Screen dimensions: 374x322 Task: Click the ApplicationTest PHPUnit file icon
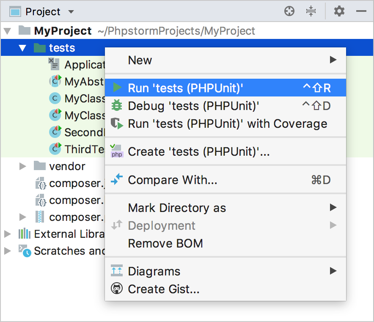coord(54,64)
